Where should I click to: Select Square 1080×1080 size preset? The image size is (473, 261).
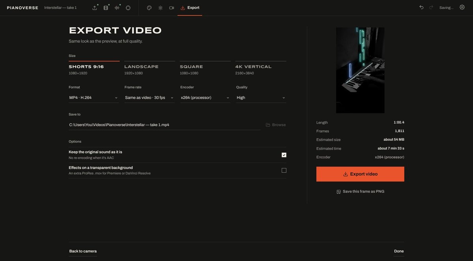pos(205,68)
